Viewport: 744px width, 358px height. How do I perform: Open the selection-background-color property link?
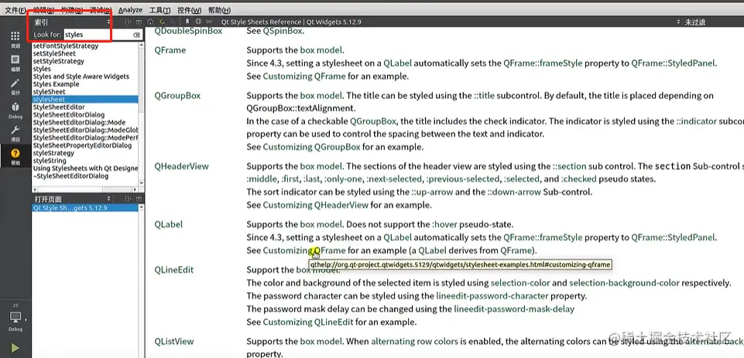625,282
